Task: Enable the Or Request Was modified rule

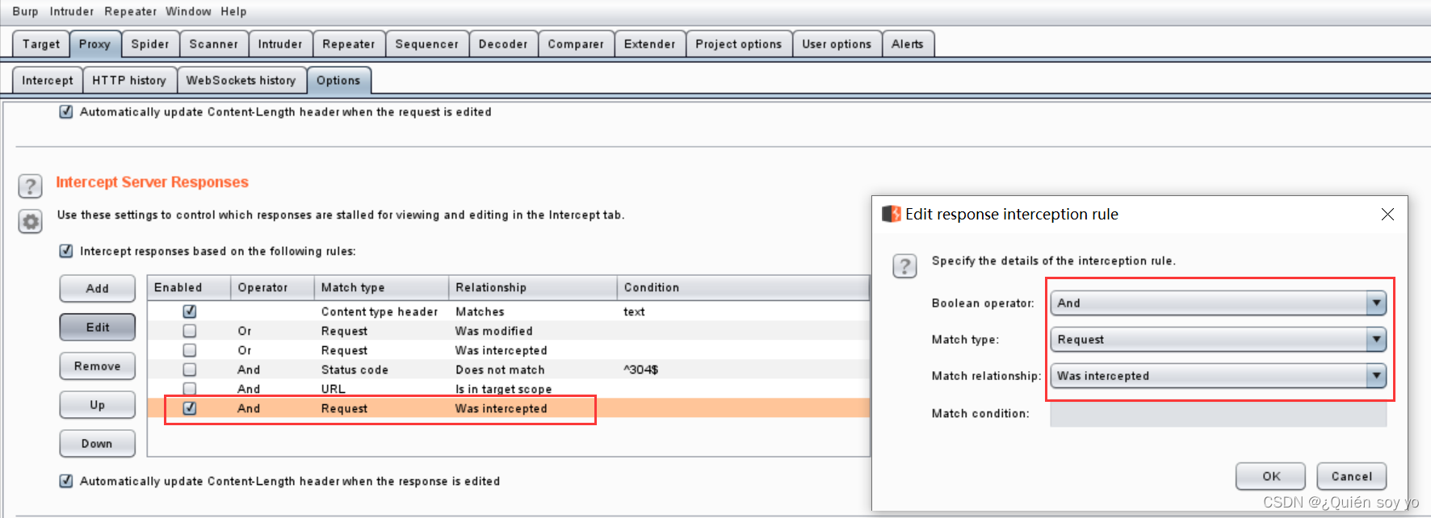Action: click(189, 331)
